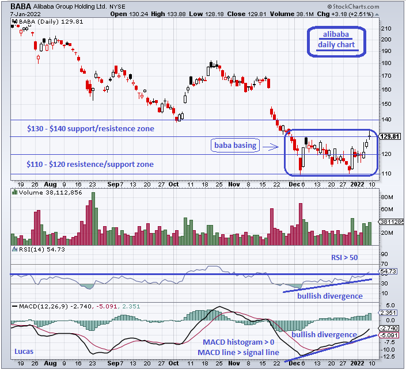Click the -2.740 tag on MACD right axis

pyautogui.click(x=389, y=329)
